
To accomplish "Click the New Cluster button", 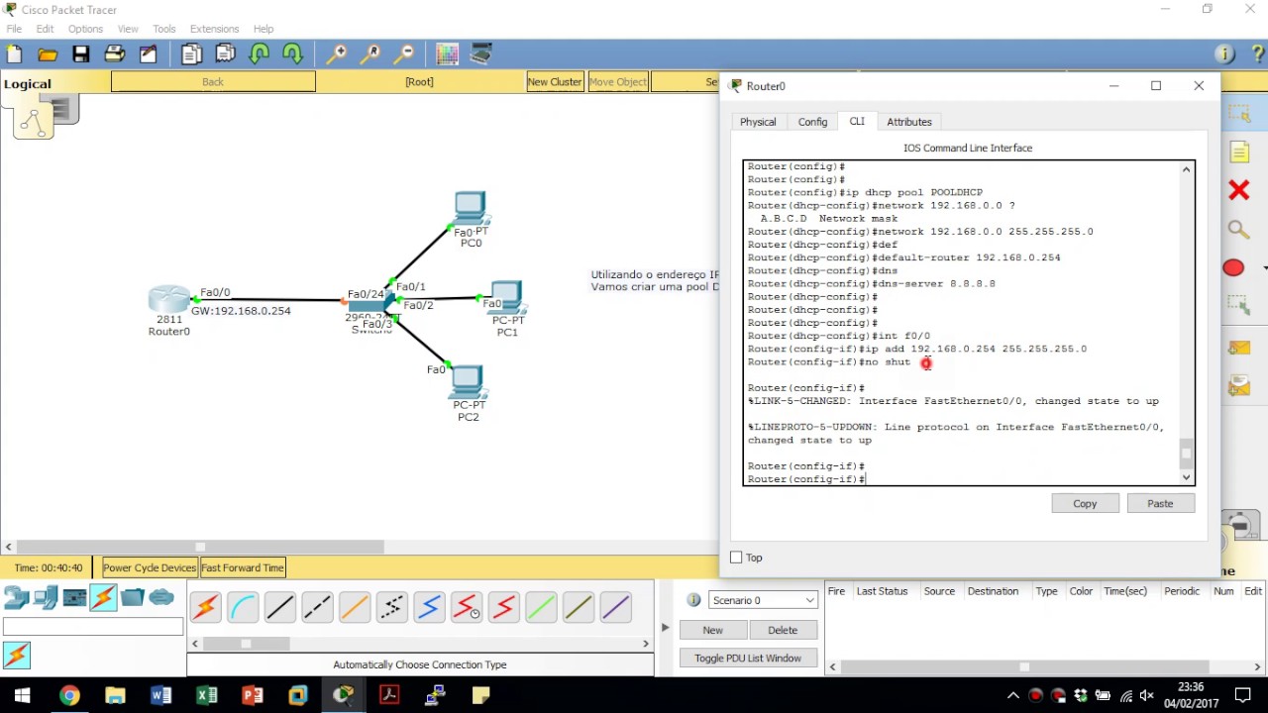I will pyautogui.click(x=555, y=82).
